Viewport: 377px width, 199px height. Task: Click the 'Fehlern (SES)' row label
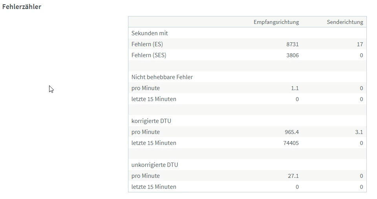point(149,55)
